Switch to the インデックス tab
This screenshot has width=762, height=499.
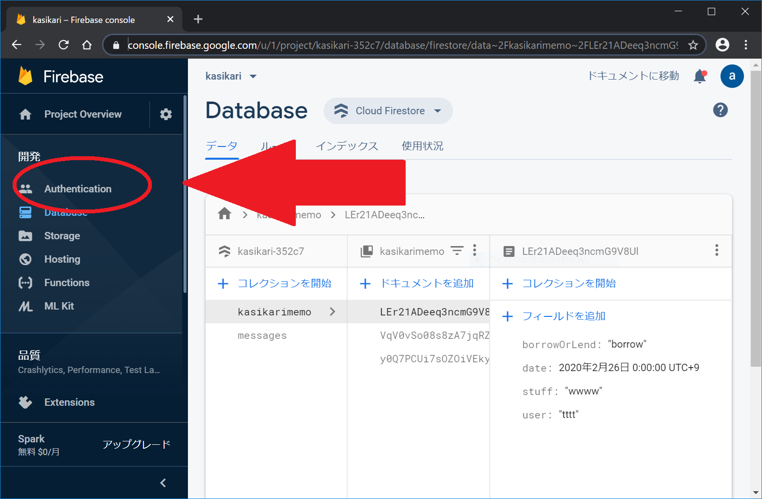[x=347, y=146]
